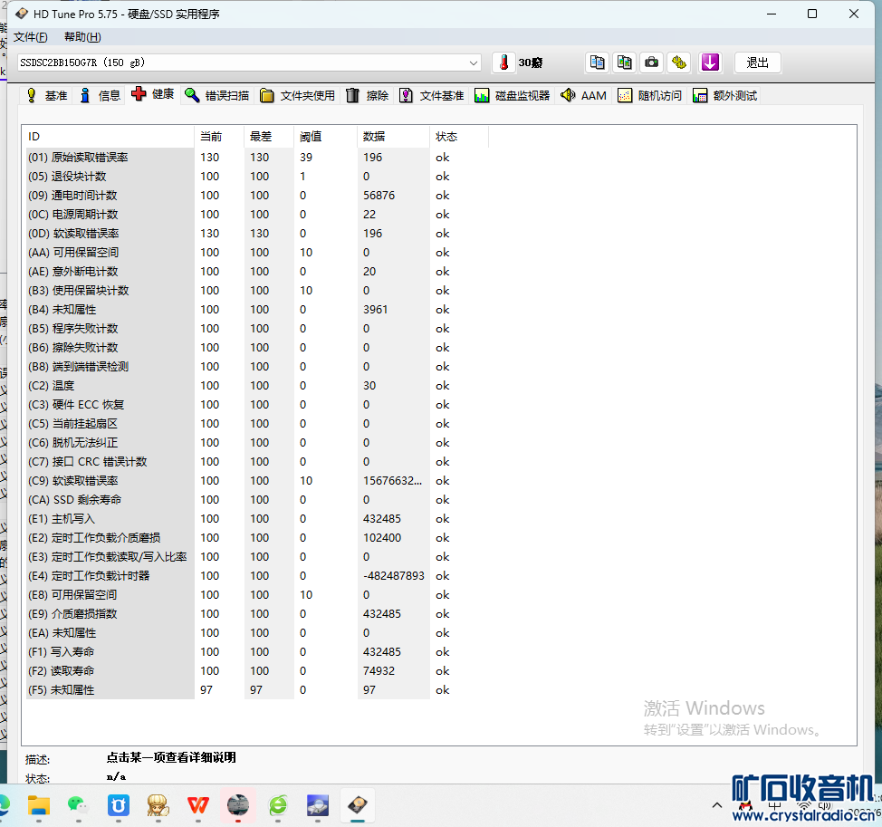Show hidden system tray icons chevron
Image resolution: width=882 pixels, height=827 pixels.
716,805
